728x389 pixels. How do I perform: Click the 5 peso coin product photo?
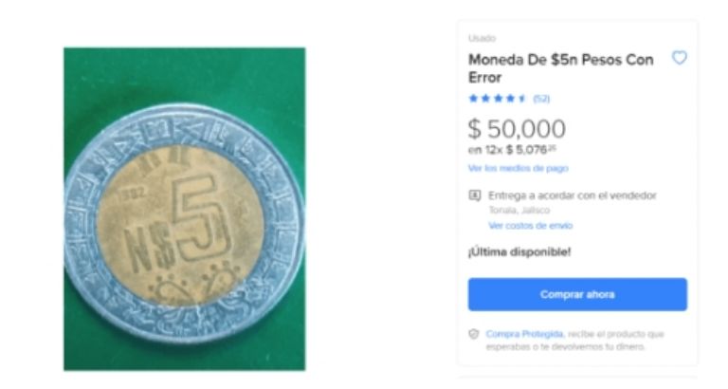pos(184,209)
